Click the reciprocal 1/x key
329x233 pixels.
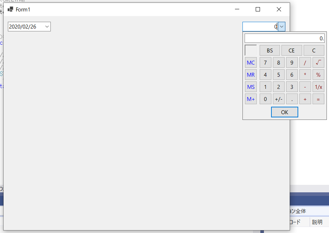(318, 87)
